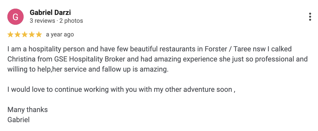The width and height of the screenshot is (318, 131).
Task: Click the first rating star
Action: pyautogui.click(x=10, y=35)
